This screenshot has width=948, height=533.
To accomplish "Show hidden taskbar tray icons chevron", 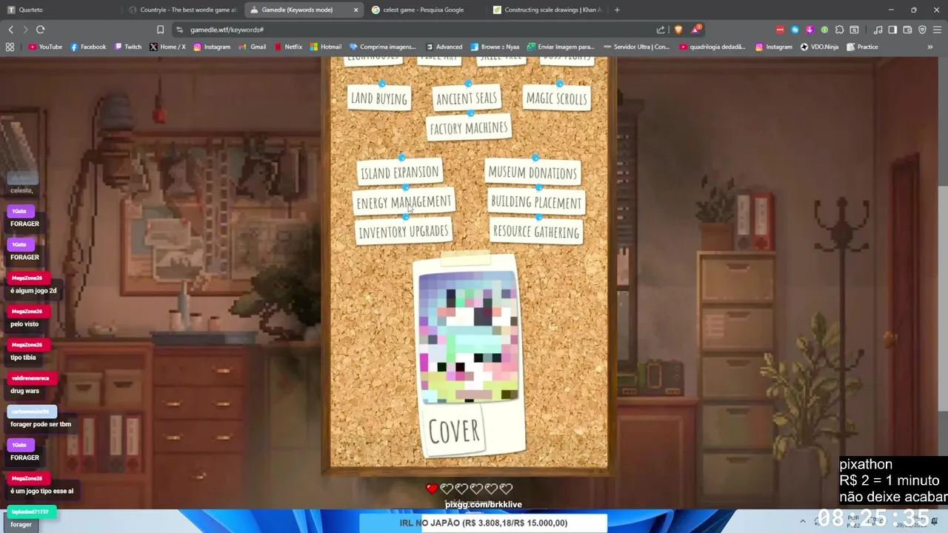I will (802, 521).
